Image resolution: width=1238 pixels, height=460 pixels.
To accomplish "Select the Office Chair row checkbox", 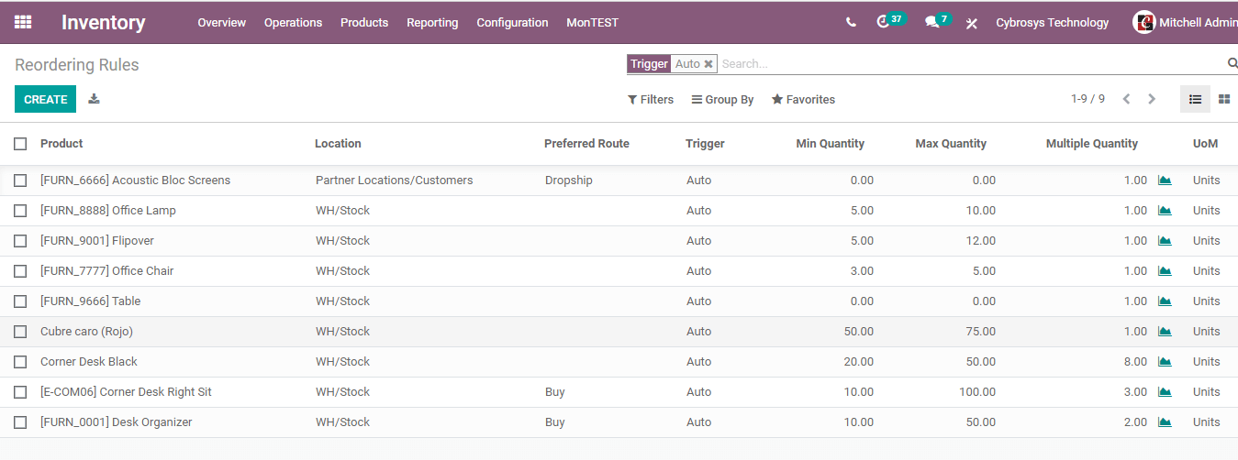I will [20, 271].
